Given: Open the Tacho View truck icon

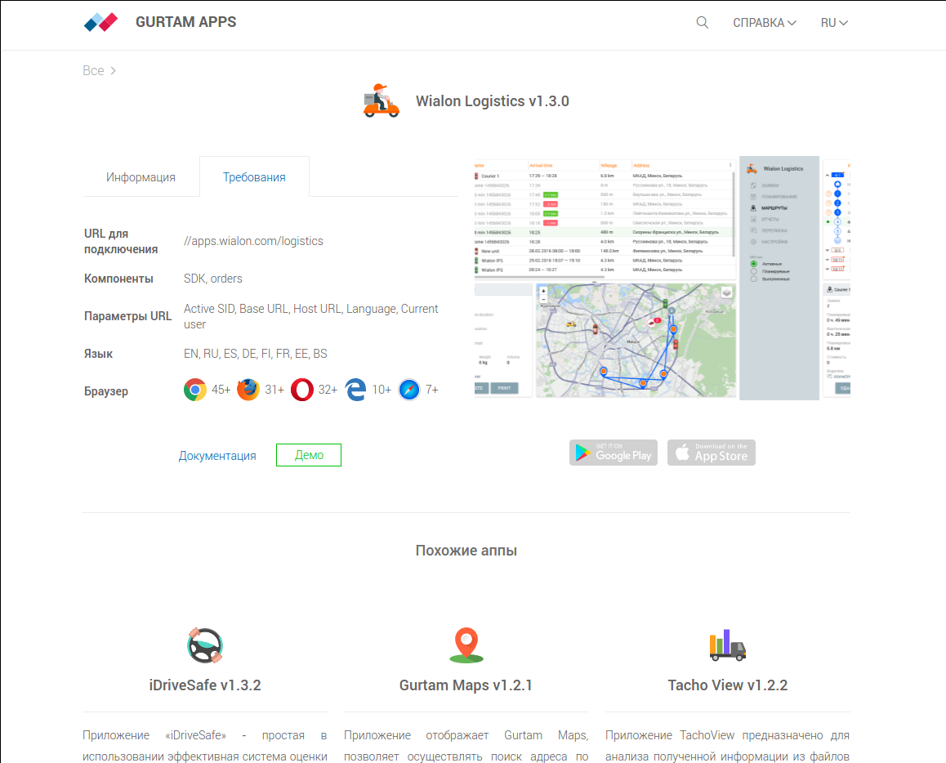Looking at the screenshot, I should point(727,645).
